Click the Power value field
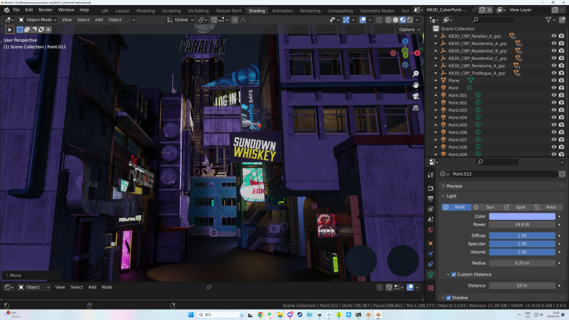The width and height of the screenshot is (569, 320). point(522,224)
